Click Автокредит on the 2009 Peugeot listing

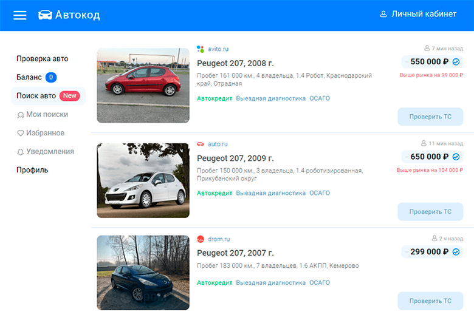[x=215, y=193]
